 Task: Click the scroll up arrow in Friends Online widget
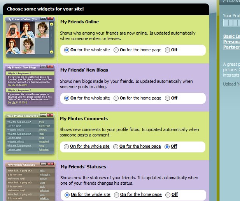[51, 24]
